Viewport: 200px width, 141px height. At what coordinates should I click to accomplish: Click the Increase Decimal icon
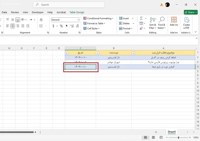click(72, 26)
